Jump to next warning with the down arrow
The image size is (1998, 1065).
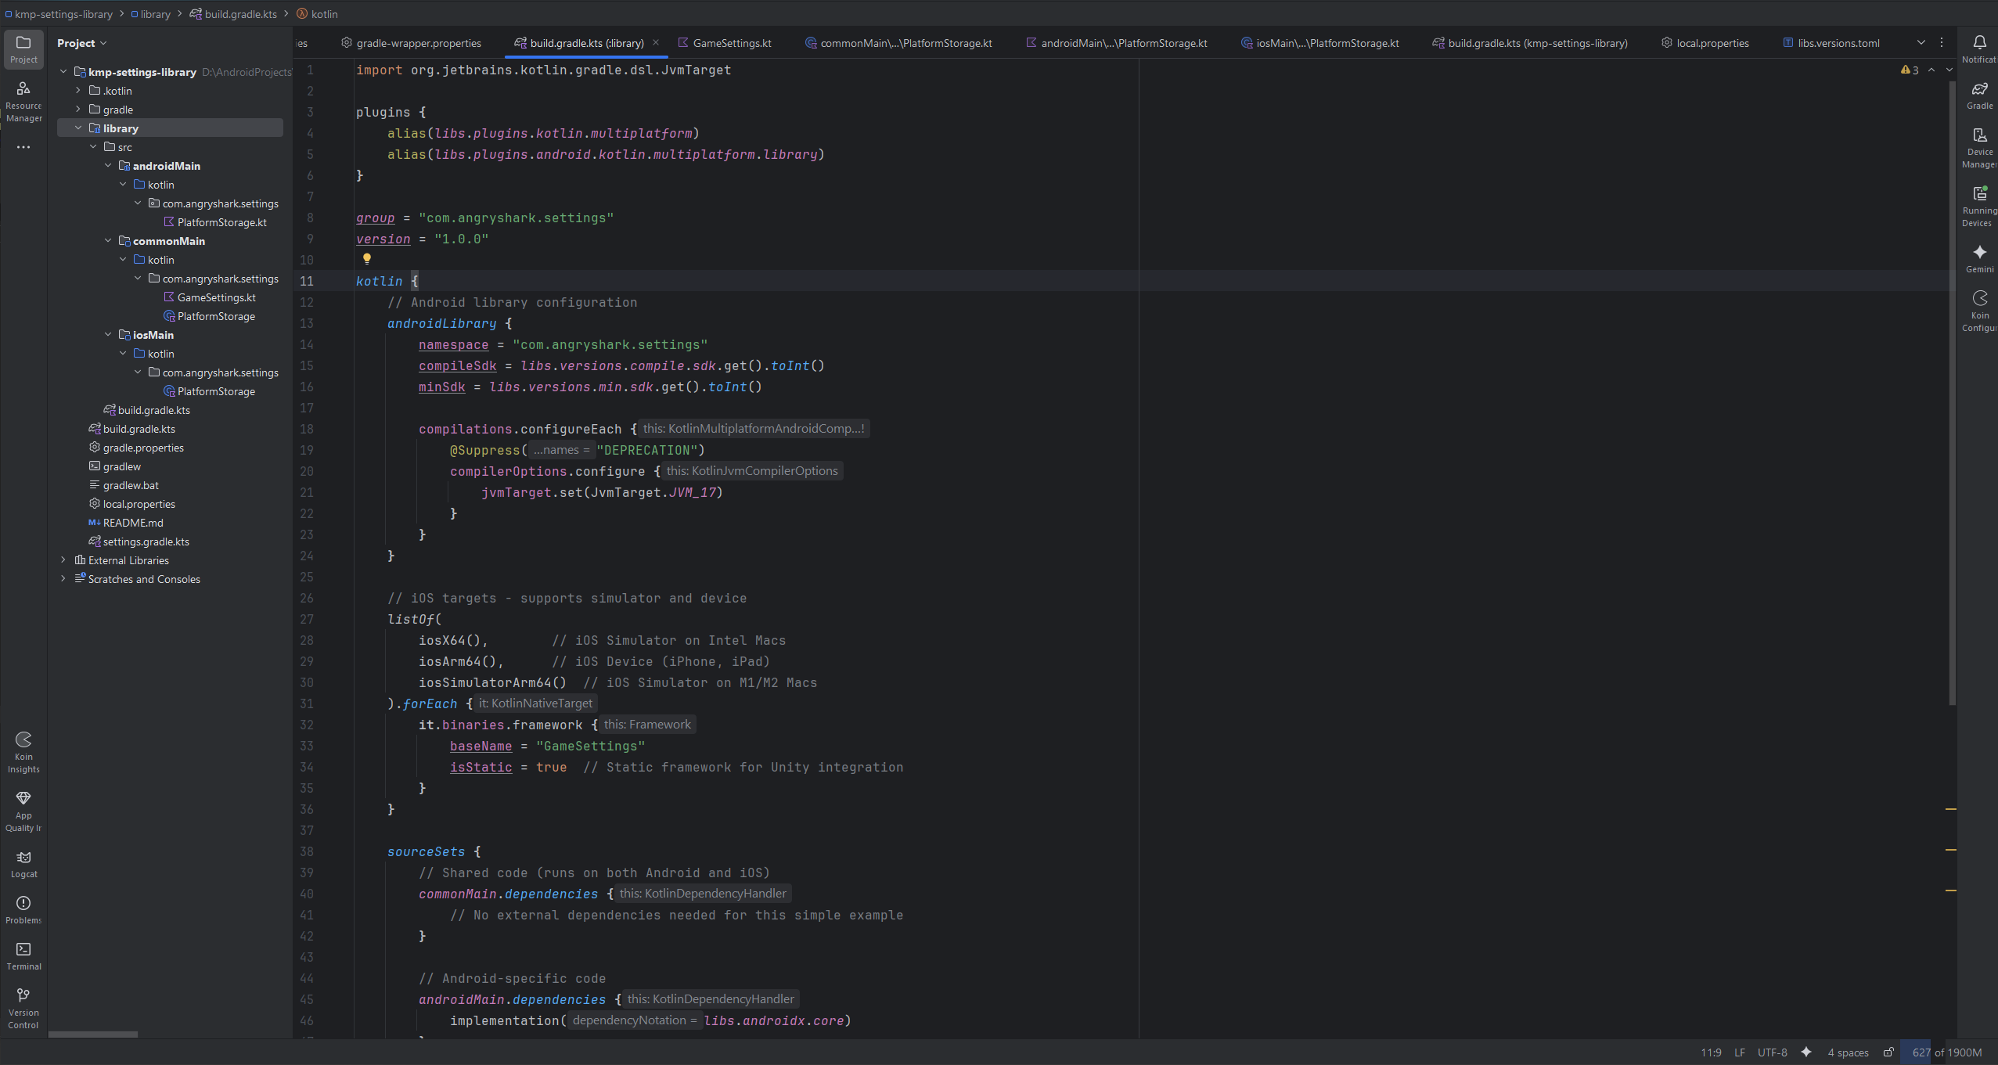coord(1947,70)
